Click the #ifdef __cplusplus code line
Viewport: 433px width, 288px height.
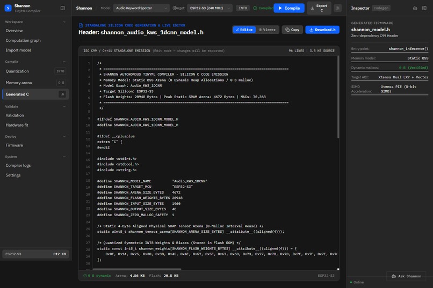[116, 136]
